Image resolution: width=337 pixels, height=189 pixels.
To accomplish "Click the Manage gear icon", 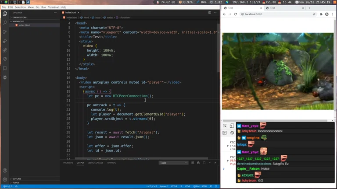I will coord(5,179).
